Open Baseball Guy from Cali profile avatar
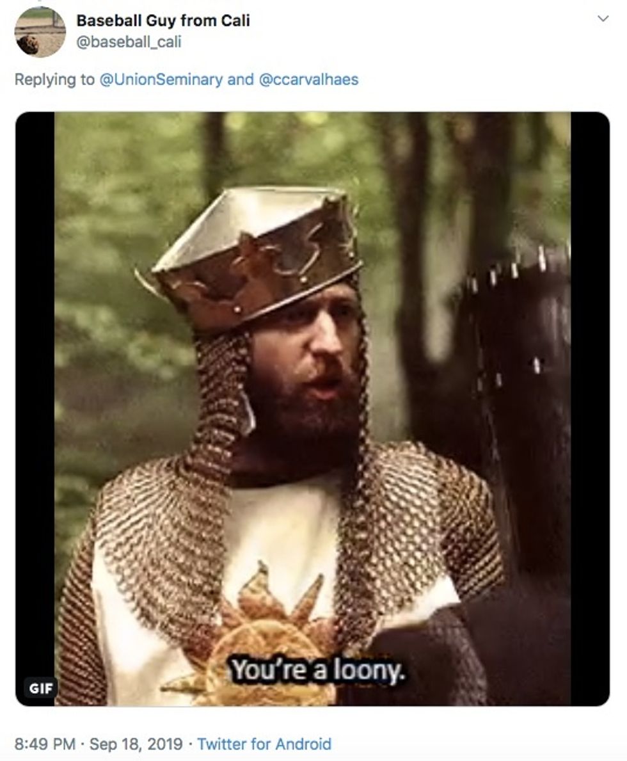 [x=40, y=32]
